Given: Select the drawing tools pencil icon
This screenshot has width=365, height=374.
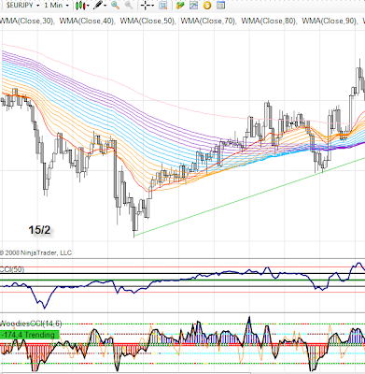Looking at the screenshot, I should click(98, 6).
